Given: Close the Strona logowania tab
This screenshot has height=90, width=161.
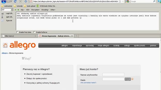Looking at the screenshot, I should pyautogui.click(x=72, y=36).
